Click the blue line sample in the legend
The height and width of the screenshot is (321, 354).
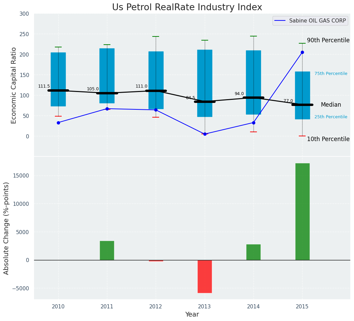(x=281, y=21)
